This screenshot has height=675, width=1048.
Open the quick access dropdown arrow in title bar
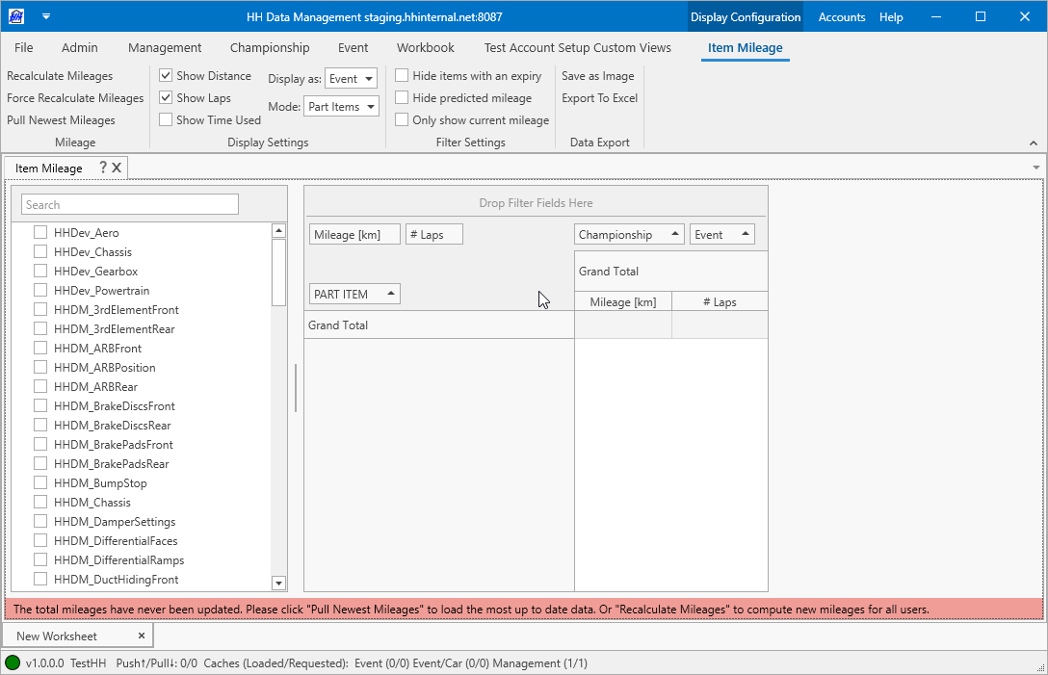click(x=46, y=16)
